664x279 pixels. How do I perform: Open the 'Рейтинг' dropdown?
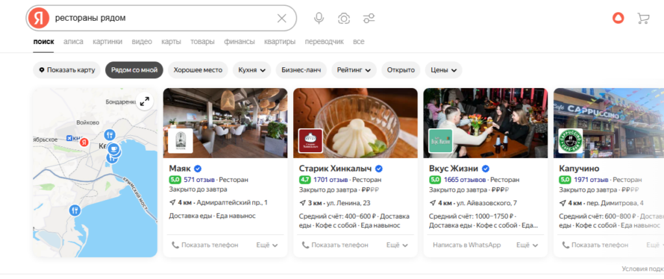pyautogui.click(x=354, y=70)
